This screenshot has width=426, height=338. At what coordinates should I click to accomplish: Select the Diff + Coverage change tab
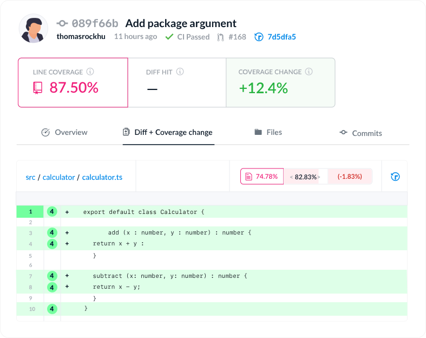click(x=168, y=132)
